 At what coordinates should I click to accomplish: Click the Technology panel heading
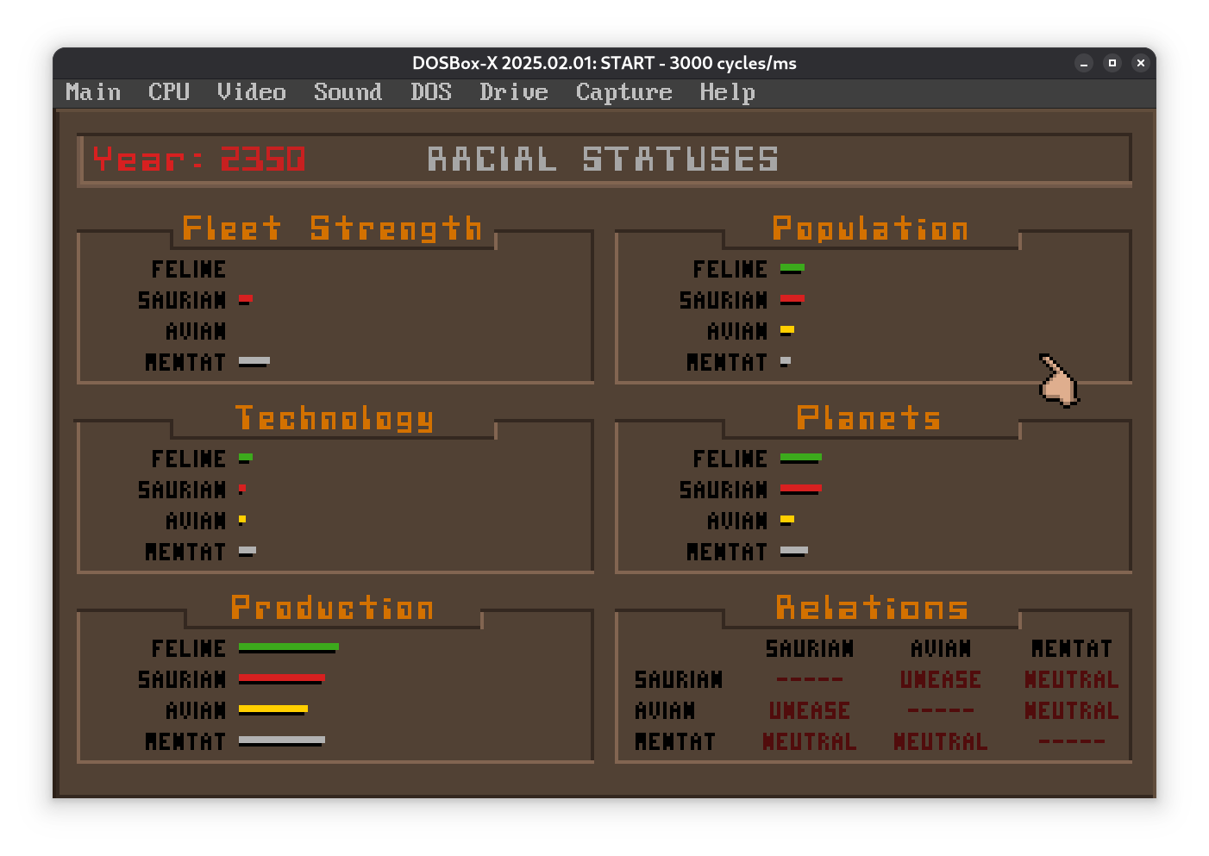point(334,418)
